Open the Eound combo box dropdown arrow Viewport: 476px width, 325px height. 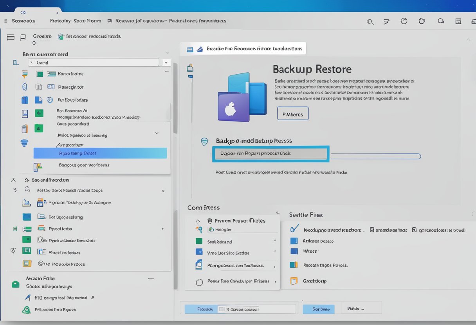tap(166, 62)
